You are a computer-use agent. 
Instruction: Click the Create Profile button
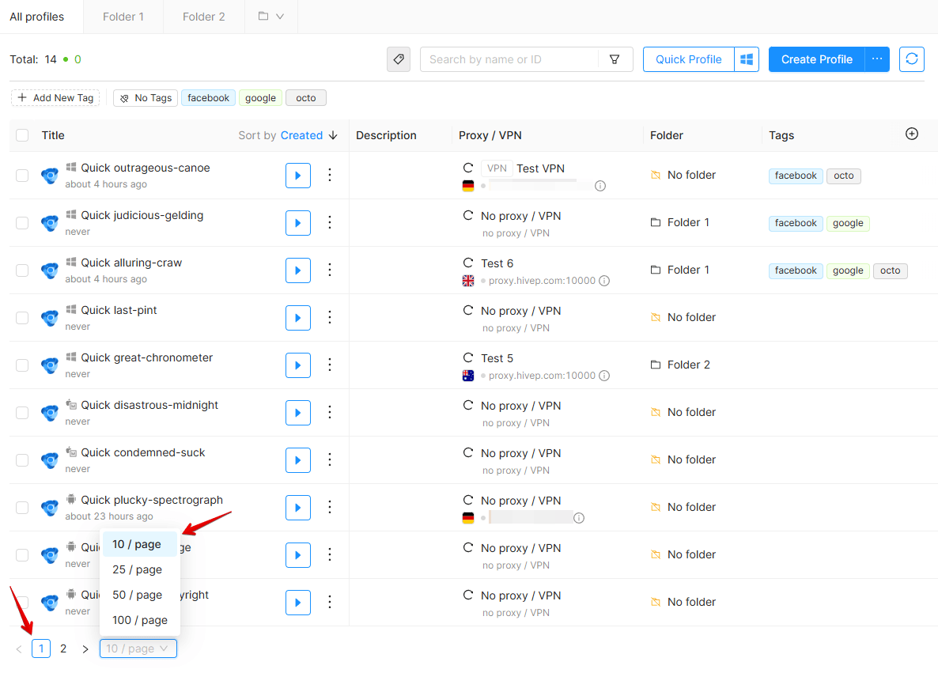(x=816, y=59)
